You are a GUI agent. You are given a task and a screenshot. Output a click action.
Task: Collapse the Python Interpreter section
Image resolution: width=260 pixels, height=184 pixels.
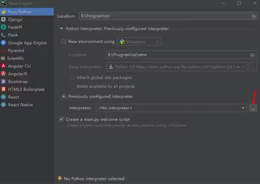(61, 29)
